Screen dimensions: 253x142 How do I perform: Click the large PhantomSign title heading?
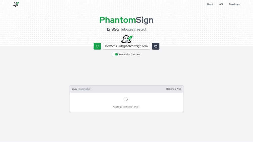[126, 20]
